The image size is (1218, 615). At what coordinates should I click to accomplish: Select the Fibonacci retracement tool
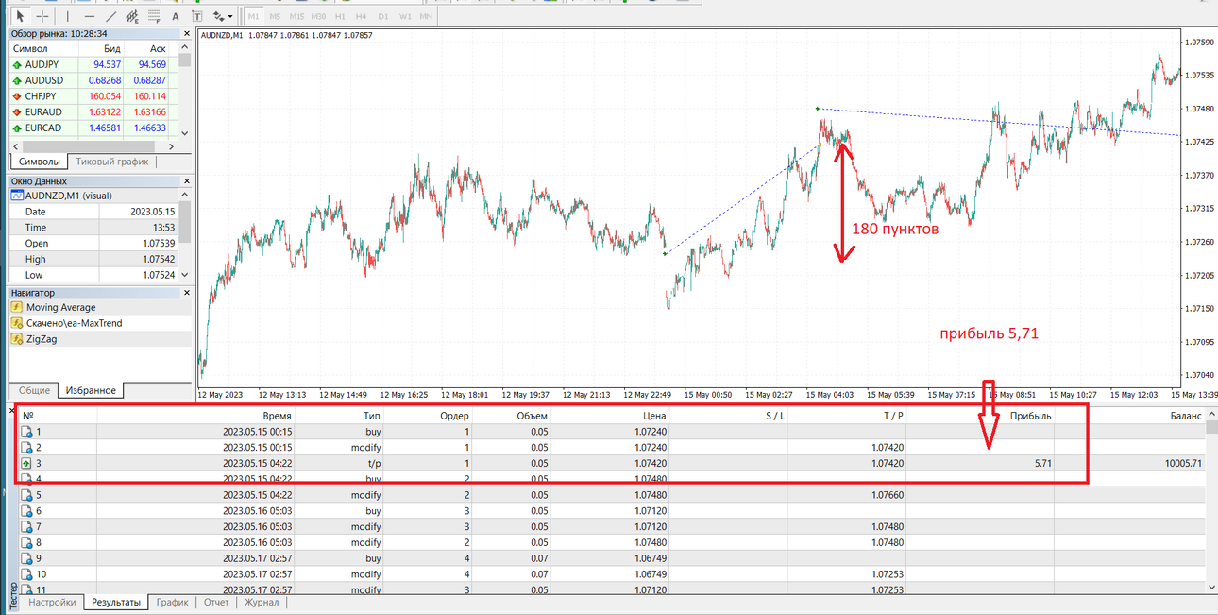tap(154, 16)
